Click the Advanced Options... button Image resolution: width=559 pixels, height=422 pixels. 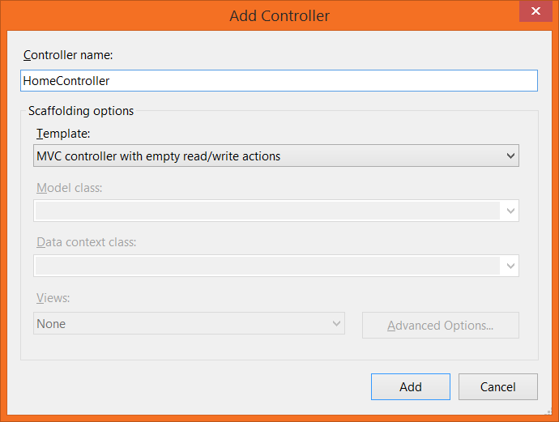(x=440, y=326)
